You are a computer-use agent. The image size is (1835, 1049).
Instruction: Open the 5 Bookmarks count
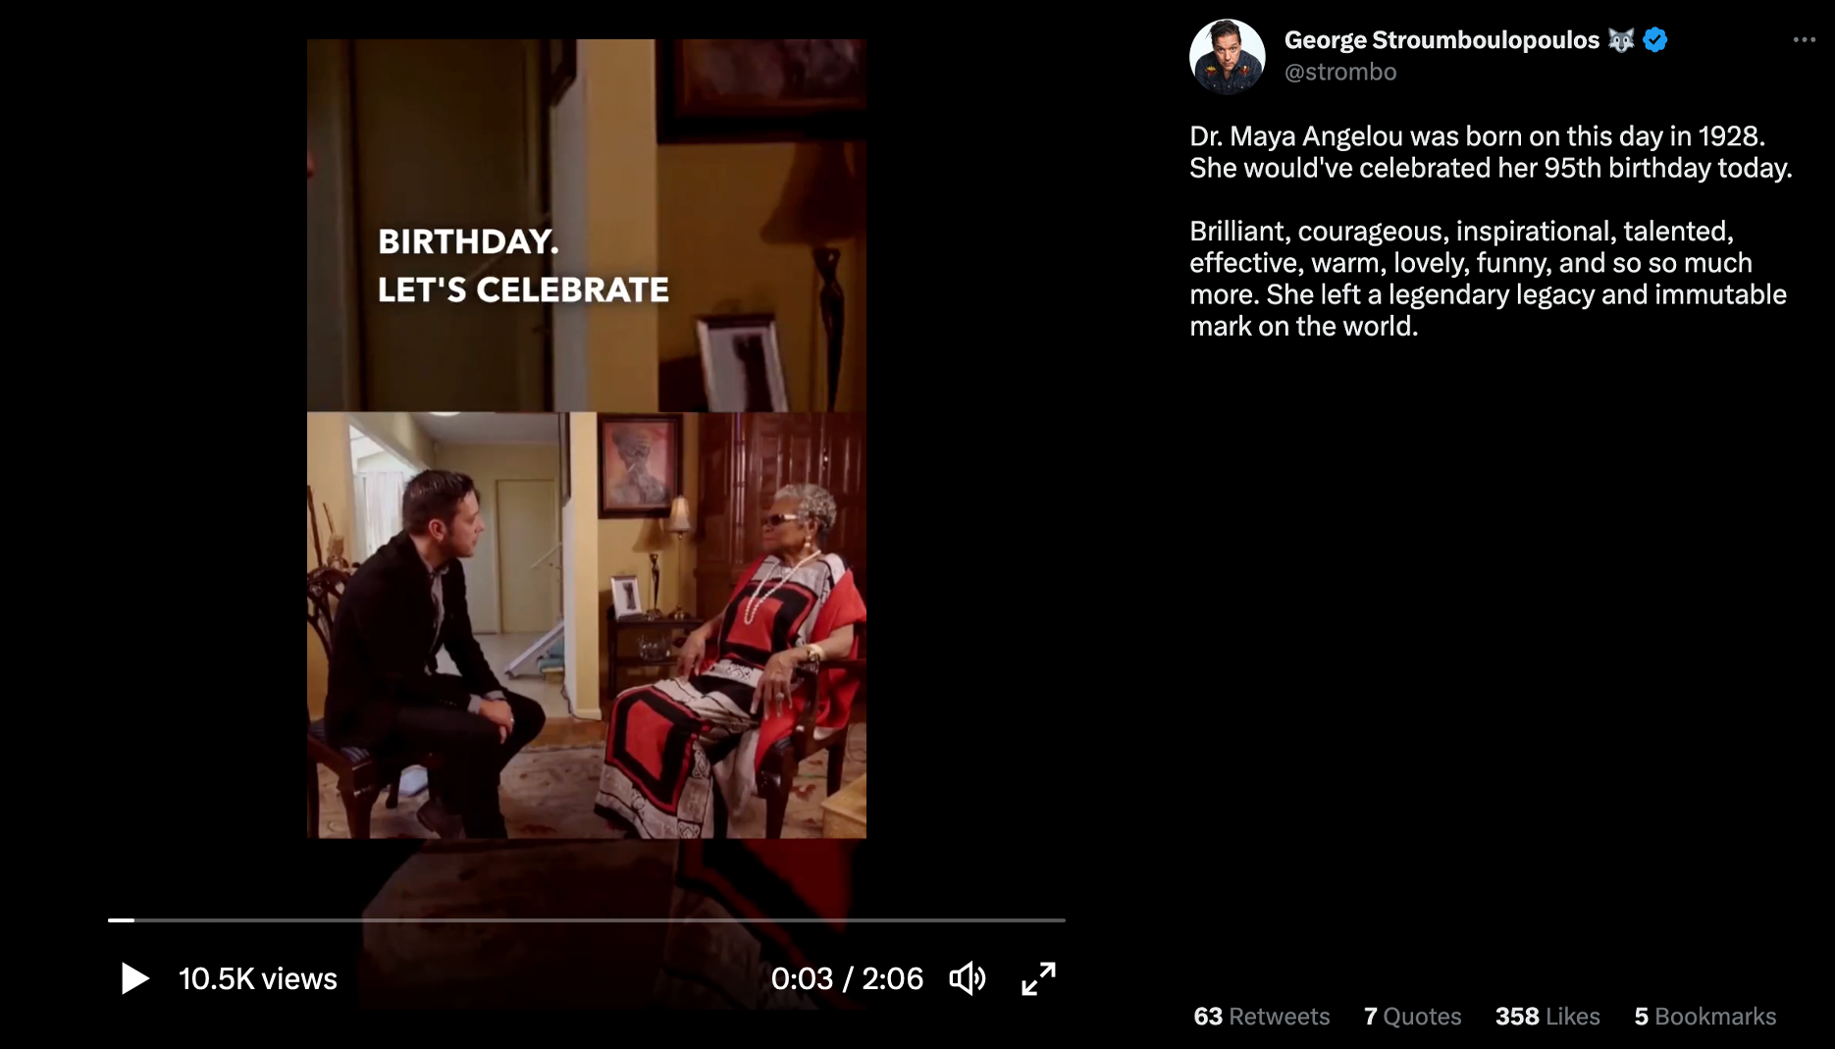click(x=1705, y=1017)
